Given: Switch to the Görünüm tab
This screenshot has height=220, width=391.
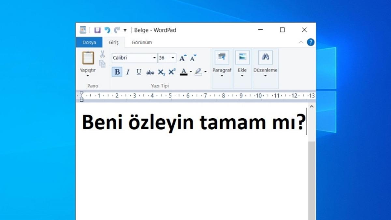Looking at the screenshot, I should [142, 42].
